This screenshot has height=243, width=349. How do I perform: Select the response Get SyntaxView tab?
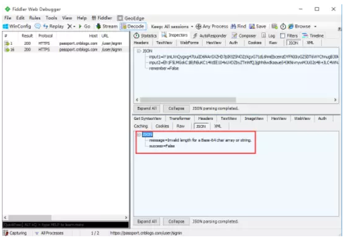[x=148, y=118]
